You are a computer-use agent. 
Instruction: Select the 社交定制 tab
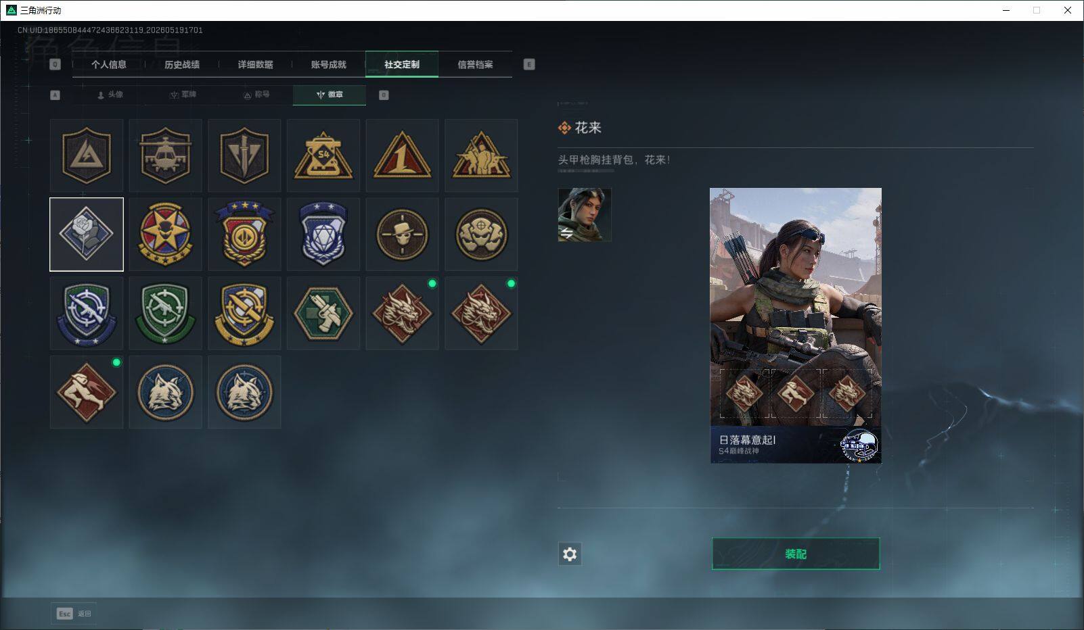tap(402, 64)
